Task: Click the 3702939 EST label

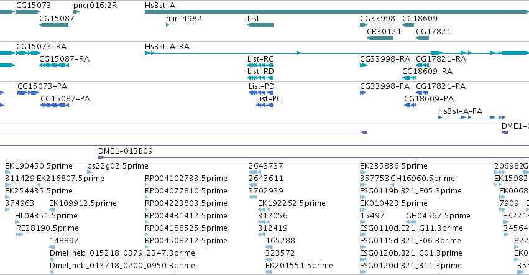Action: [266, 191]
